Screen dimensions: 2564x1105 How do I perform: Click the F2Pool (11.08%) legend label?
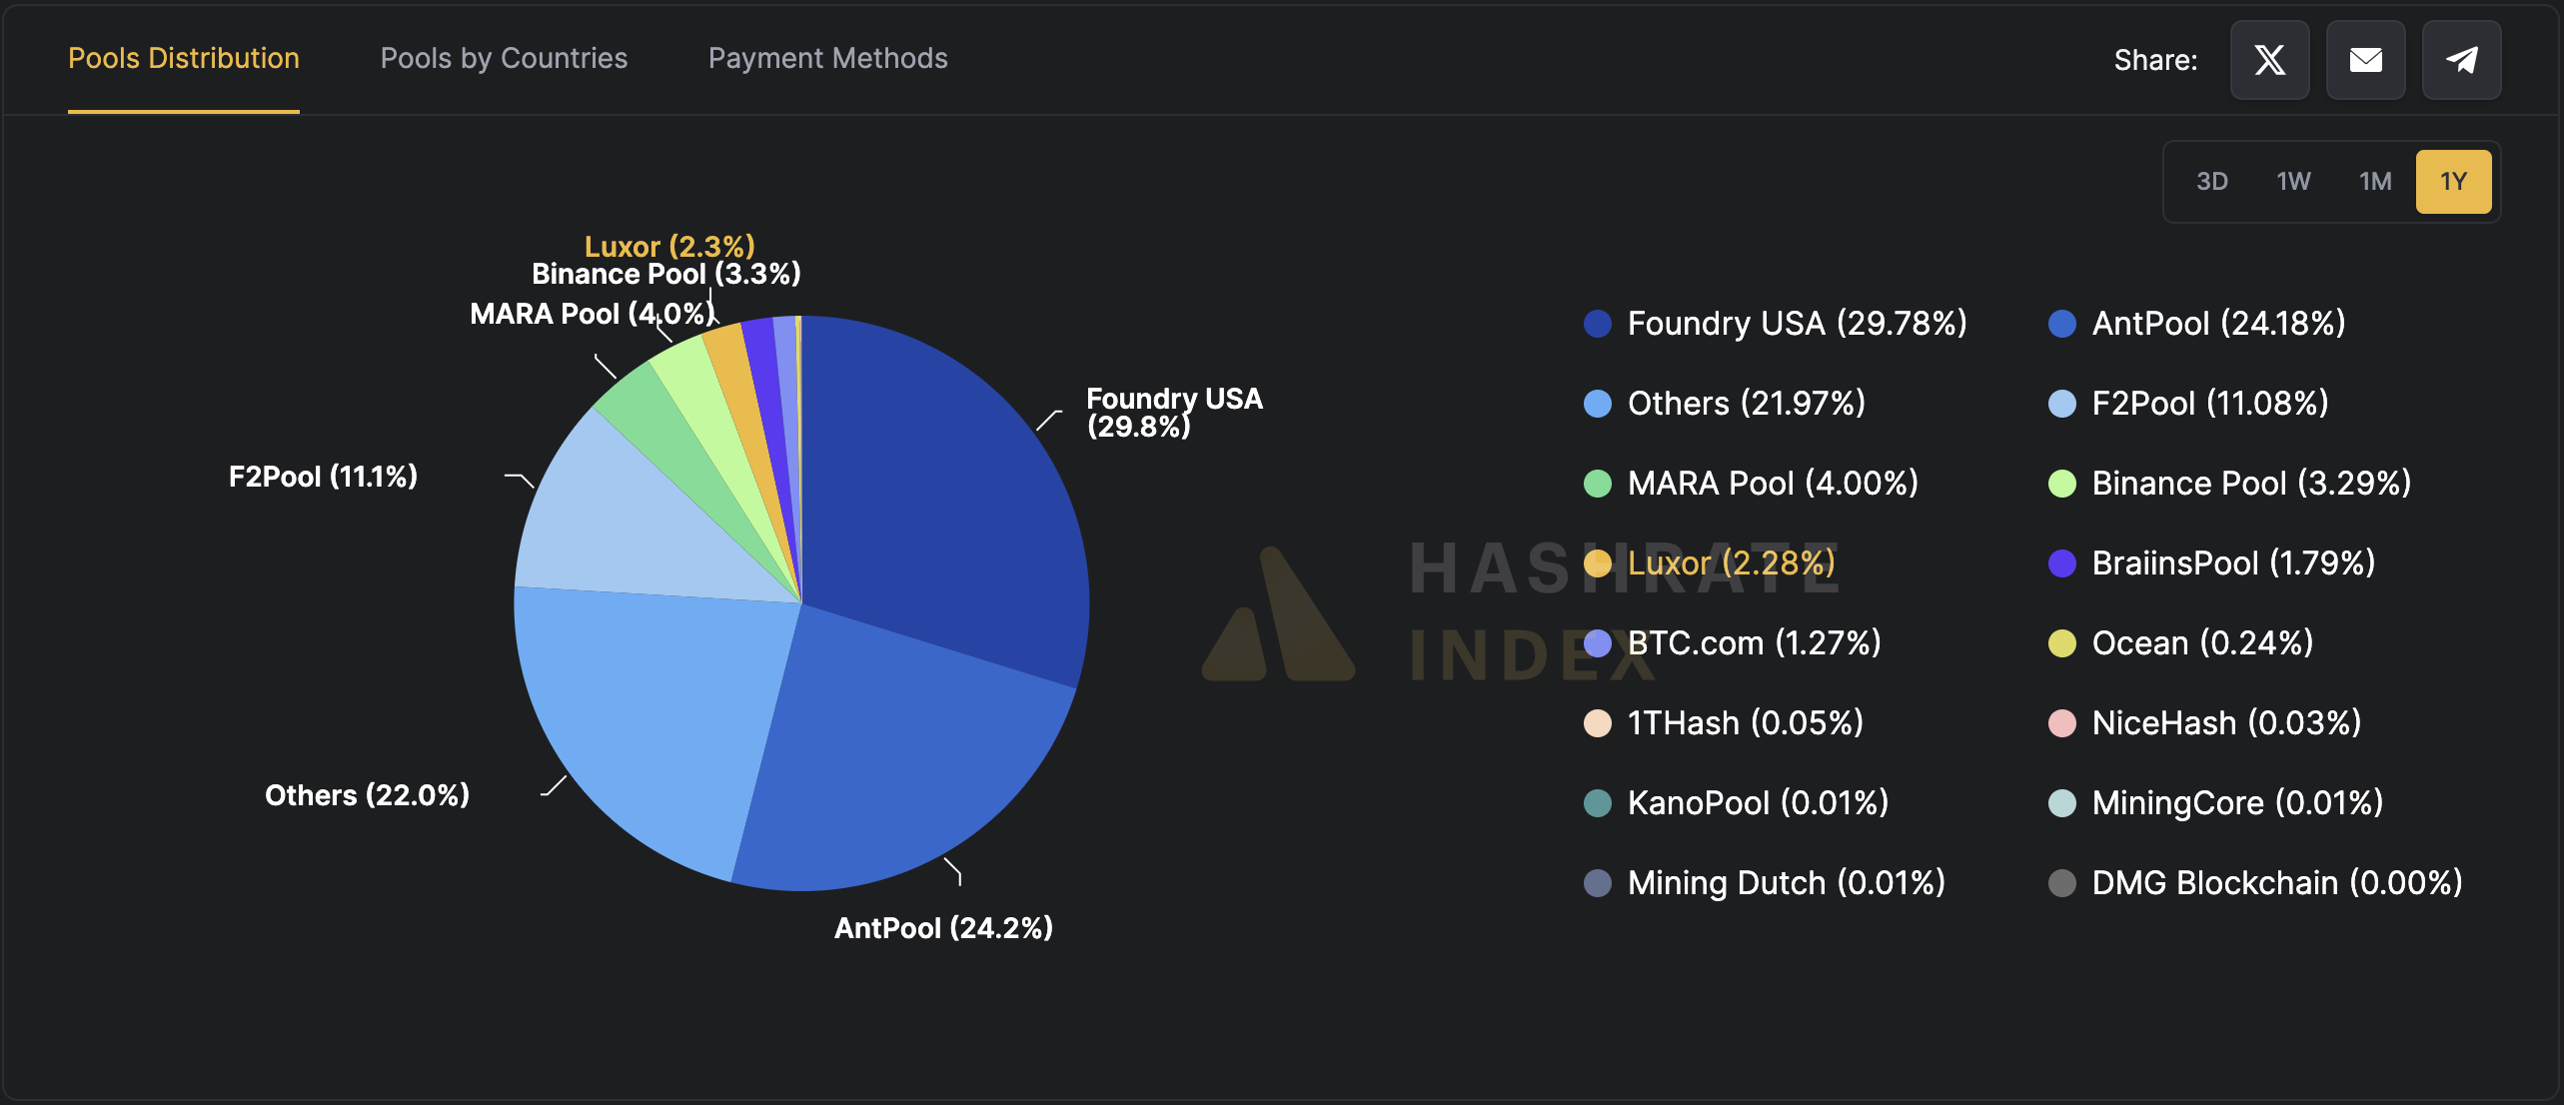point(2209,403)
